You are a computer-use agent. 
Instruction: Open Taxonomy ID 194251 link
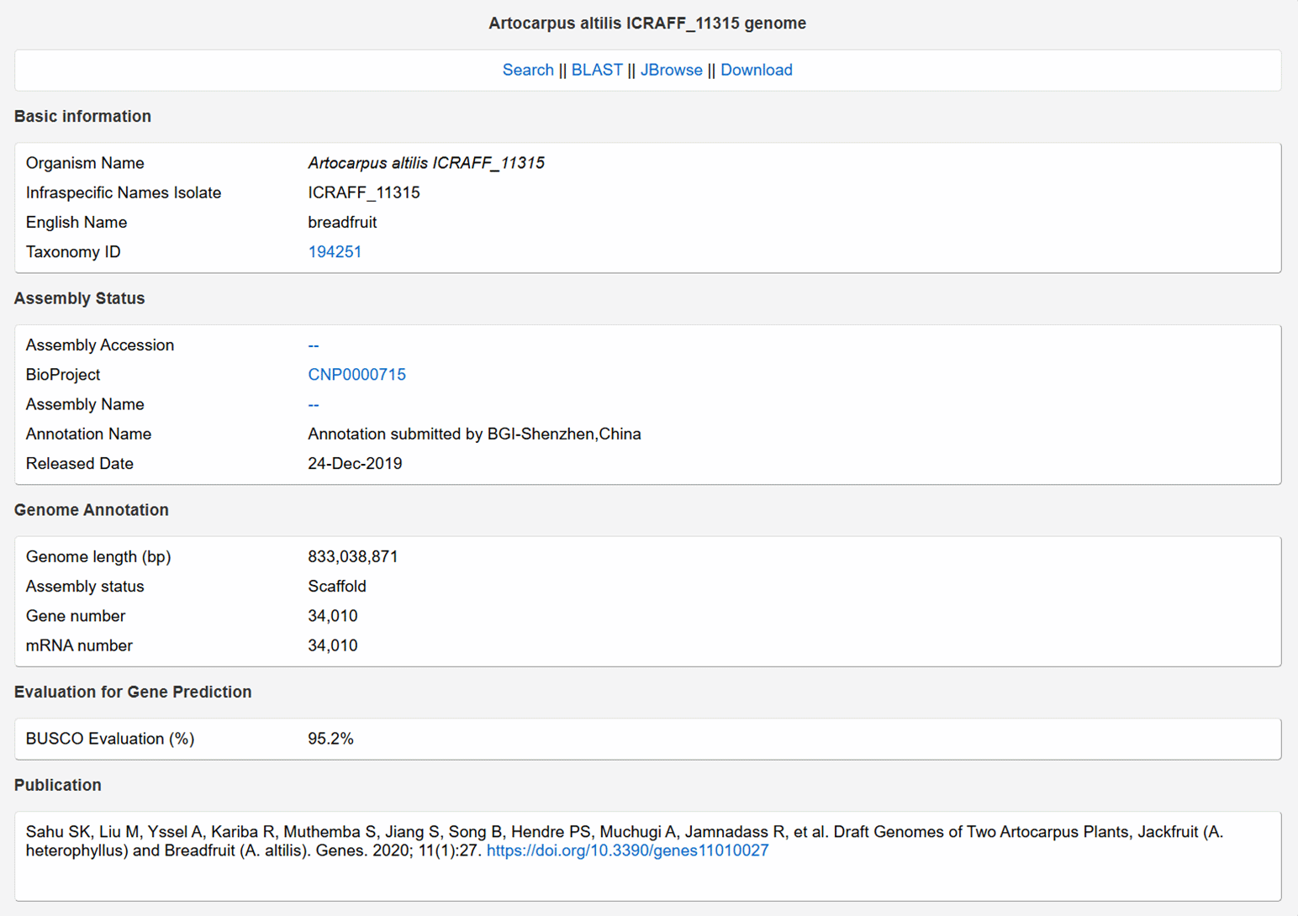[335, 252]
